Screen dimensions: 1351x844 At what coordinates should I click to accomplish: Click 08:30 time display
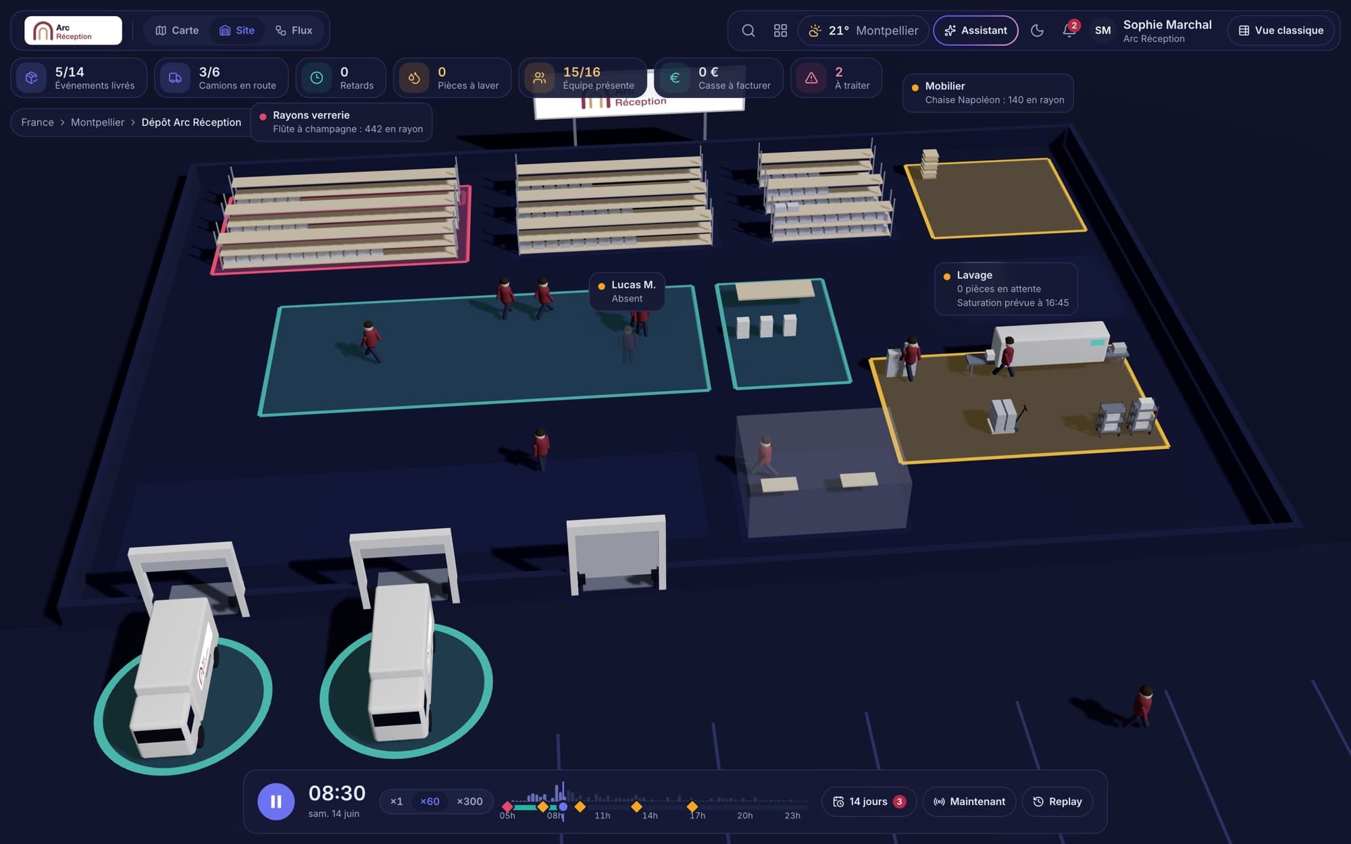[x=336, y=793]
